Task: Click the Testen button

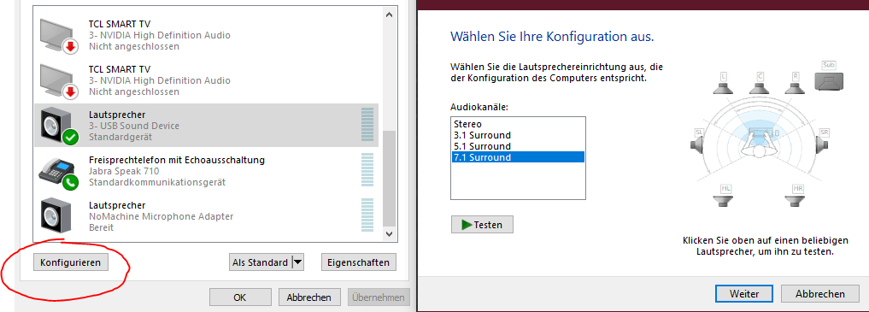Action: pyautogui.click(x=482, y=225)
